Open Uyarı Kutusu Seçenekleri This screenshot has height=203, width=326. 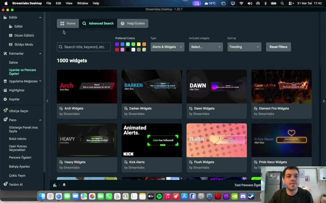(18, 148)
